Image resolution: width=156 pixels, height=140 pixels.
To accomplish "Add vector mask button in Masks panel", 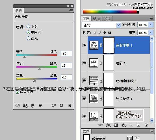I will pyautogui.click(x=137, y=138).
